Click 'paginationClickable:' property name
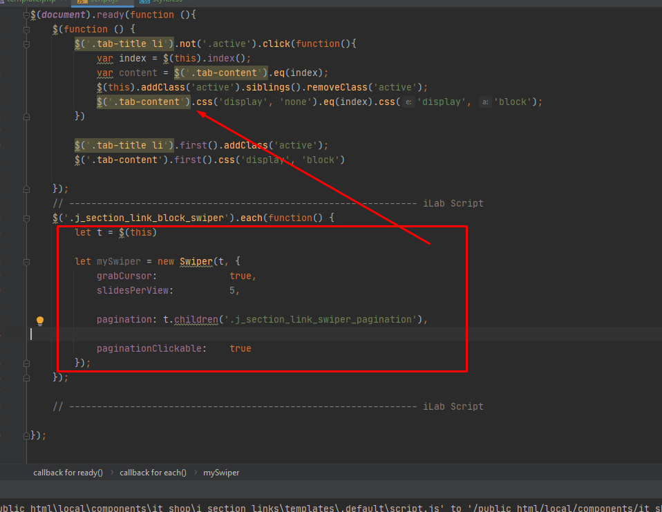Viewport: 662px width, 512px height. (151, 349)
